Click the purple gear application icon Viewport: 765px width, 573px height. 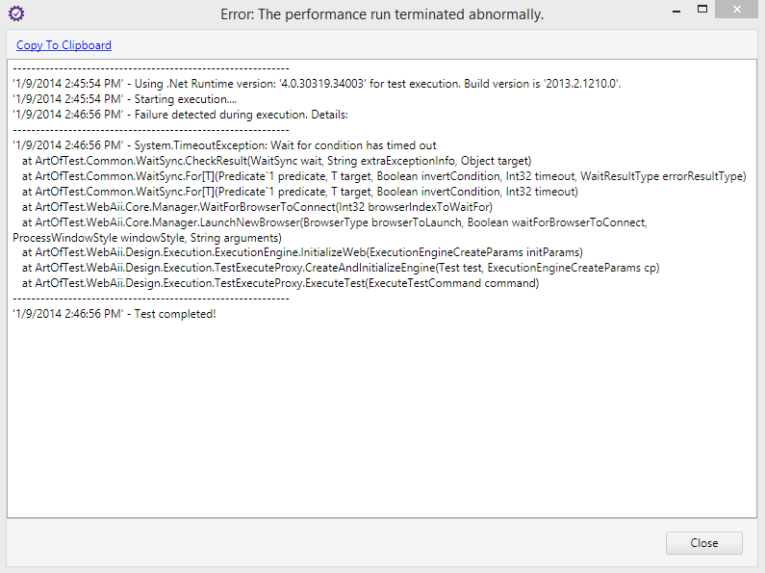click(x=15, y=13)
